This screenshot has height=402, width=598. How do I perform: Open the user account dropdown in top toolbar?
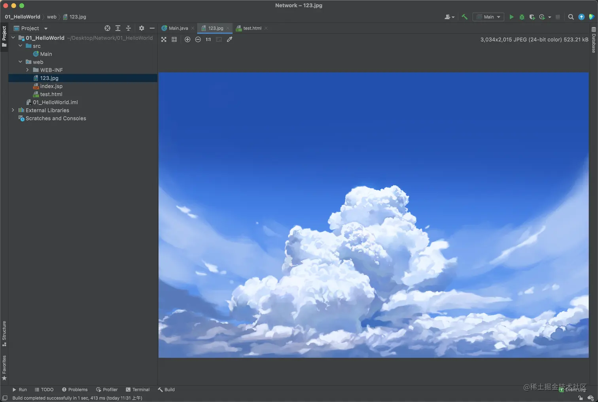(x=449, y=17)
